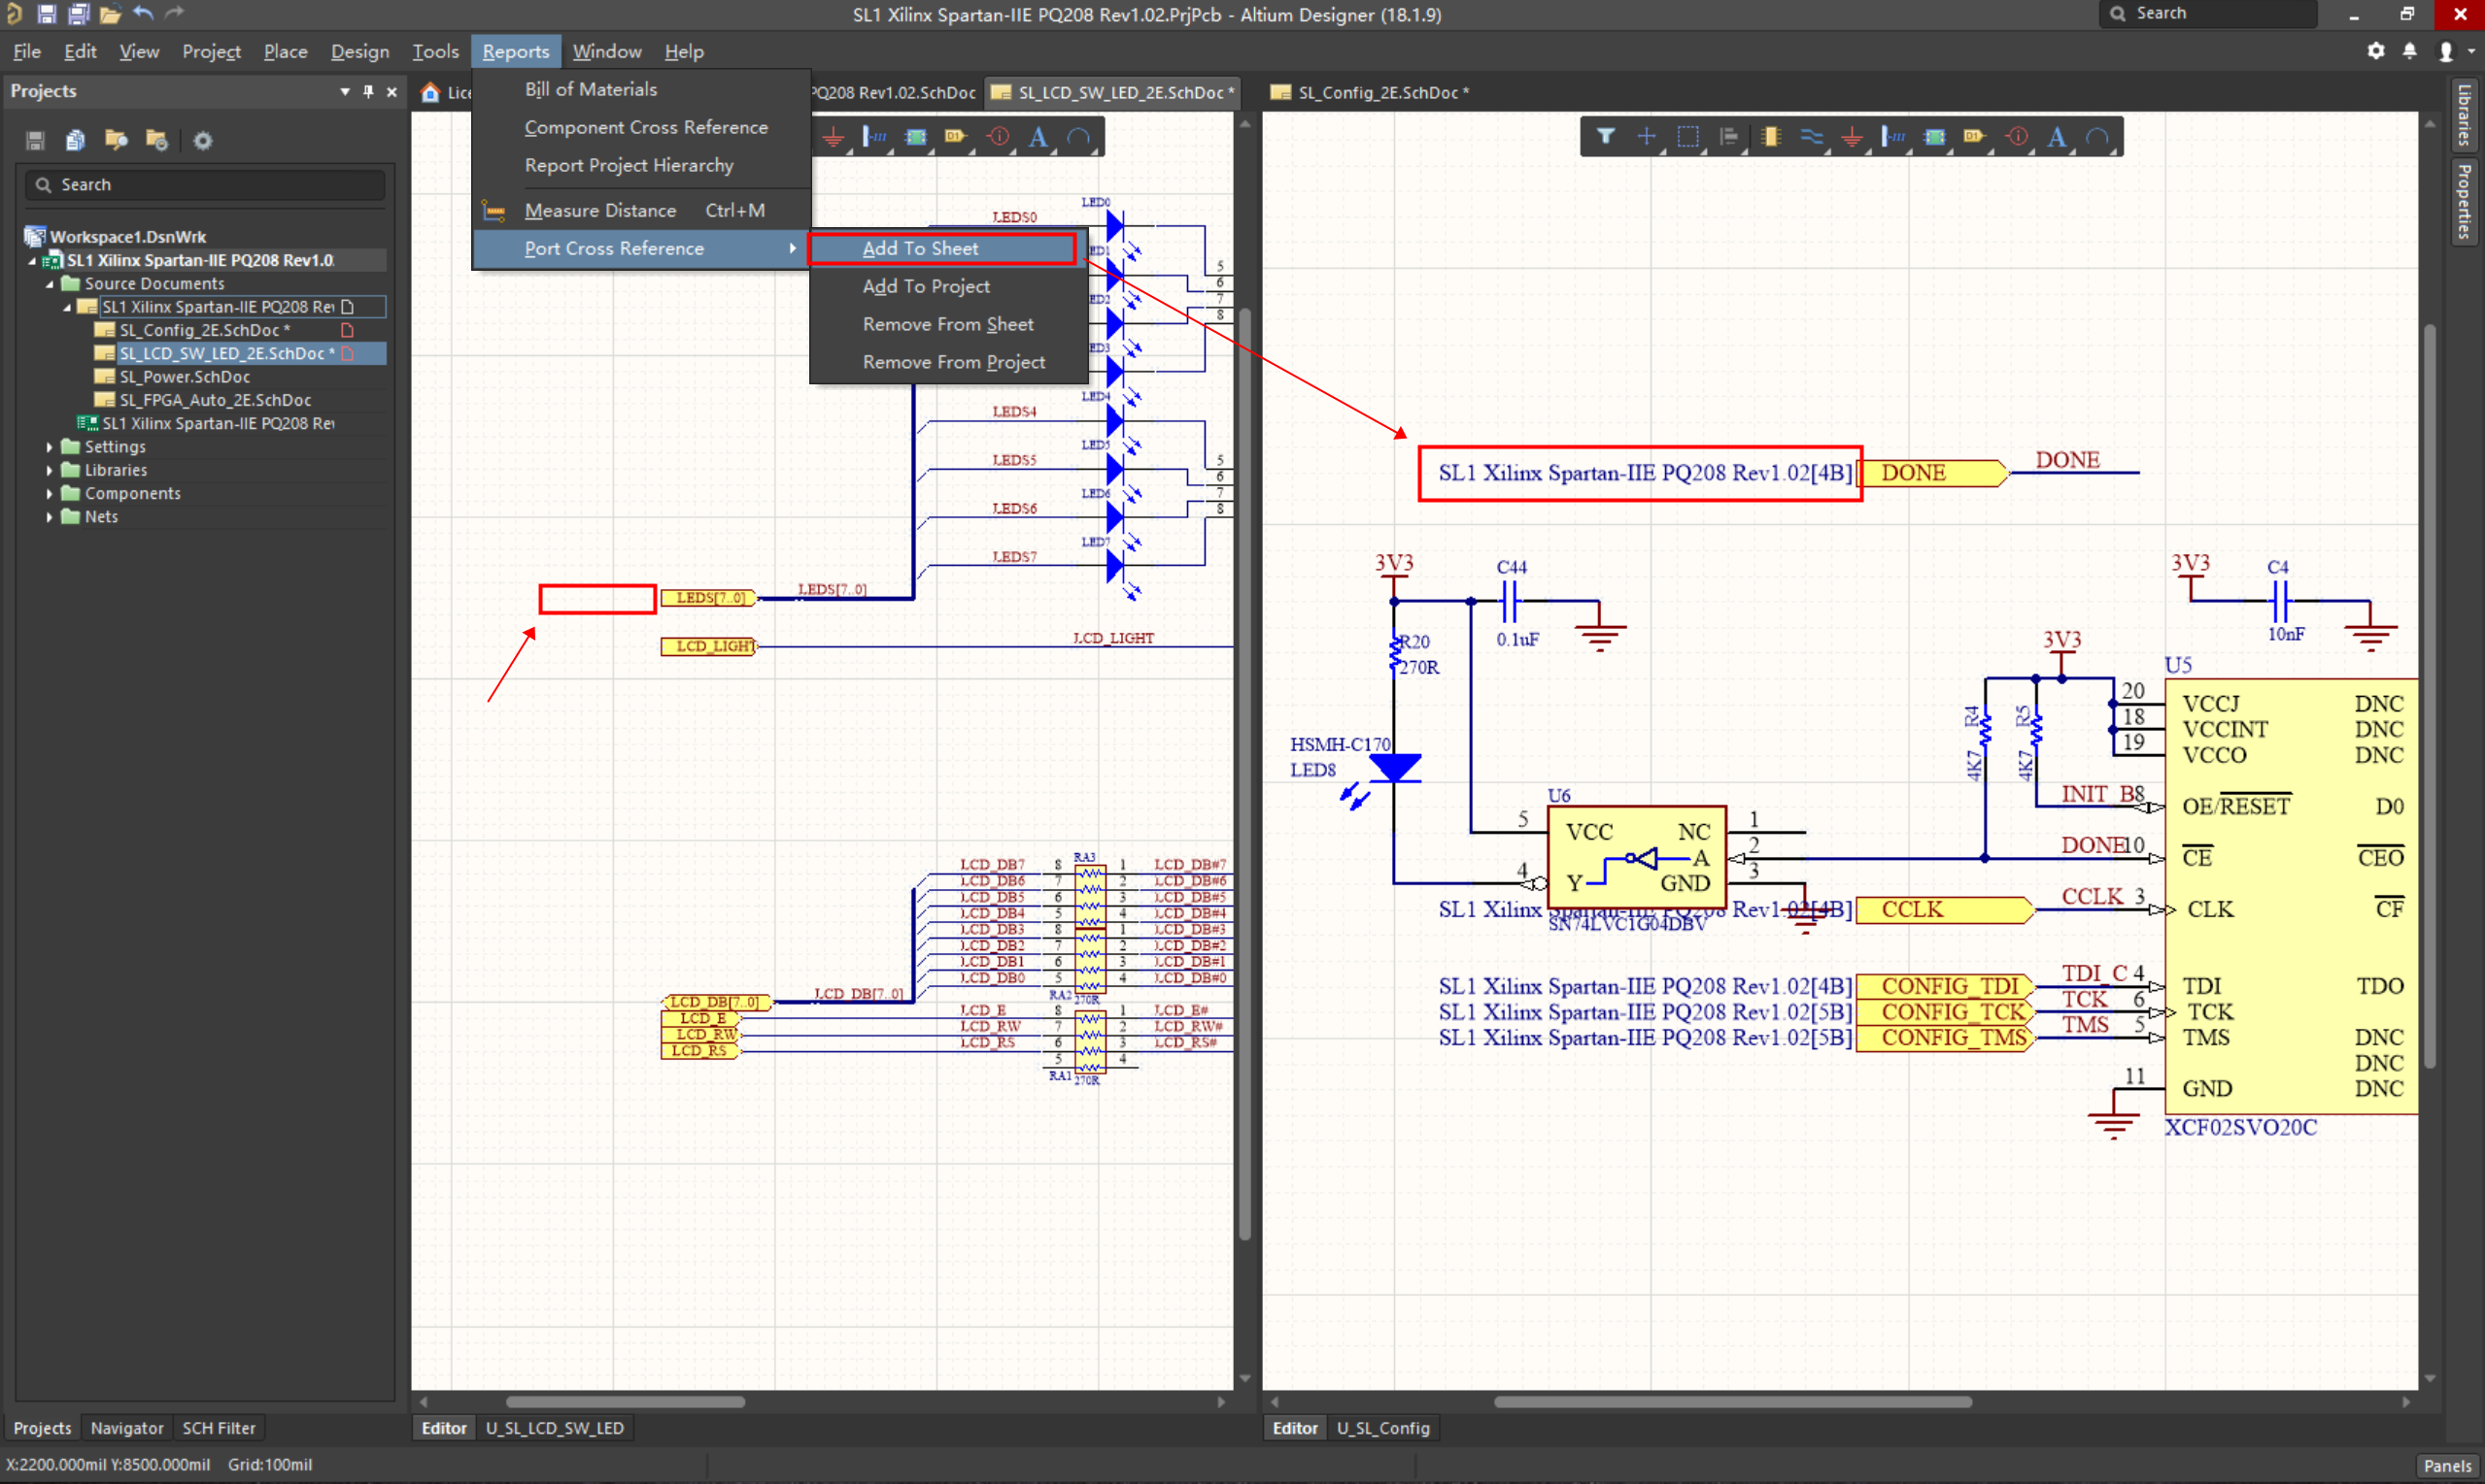Click the Place Text String tool
This screenshot has width=2485, height=1484.
2057,137
